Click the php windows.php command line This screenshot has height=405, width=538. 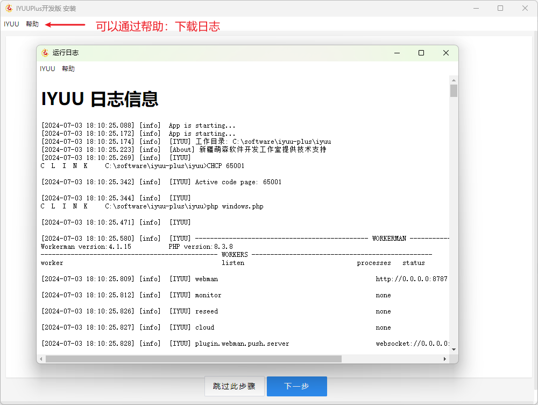tap(152, 206)
